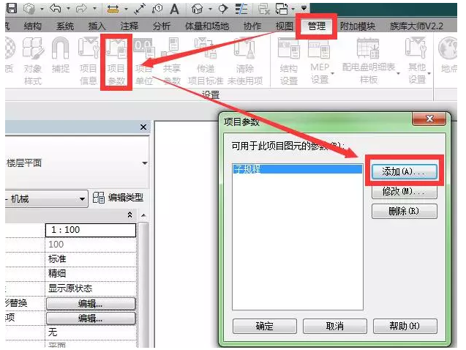This screenshot has height=350, width=466.
Task: Click the 1 : 100 scale value field
Action: (x=91, y=230)
